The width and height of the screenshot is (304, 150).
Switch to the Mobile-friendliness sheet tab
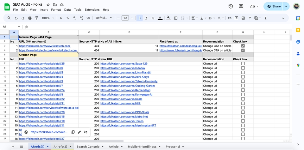pos(142,147)
